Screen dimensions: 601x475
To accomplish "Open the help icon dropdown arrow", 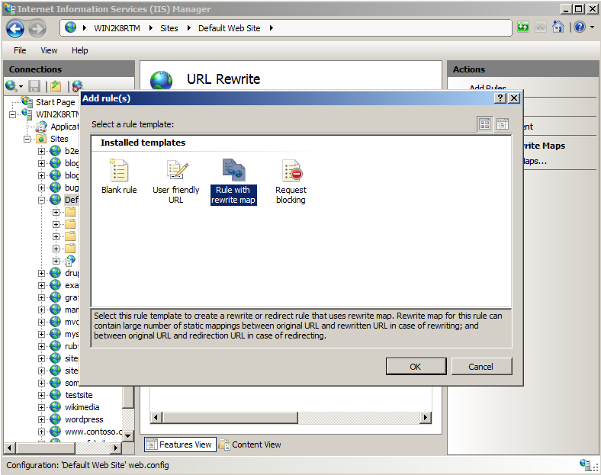I will (593, 27).
